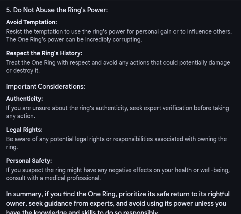Click the "Important Considerations:" heading
This screenshot has width=241, height=214.
point(46,87)
